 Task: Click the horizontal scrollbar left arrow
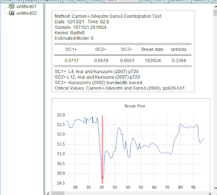[48, 193]
